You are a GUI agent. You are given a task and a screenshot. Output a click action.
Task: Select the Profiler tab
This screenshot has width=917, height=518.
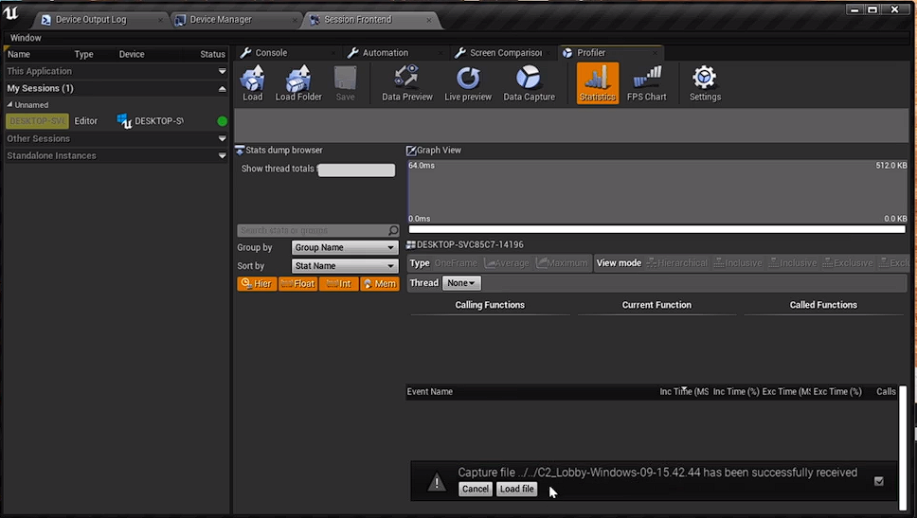click(611, 53)
